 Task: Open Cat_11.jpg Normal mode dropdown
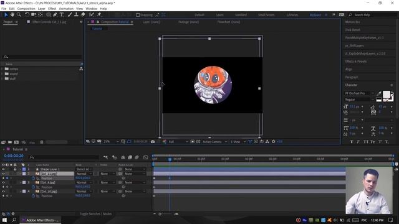(84, 174)
